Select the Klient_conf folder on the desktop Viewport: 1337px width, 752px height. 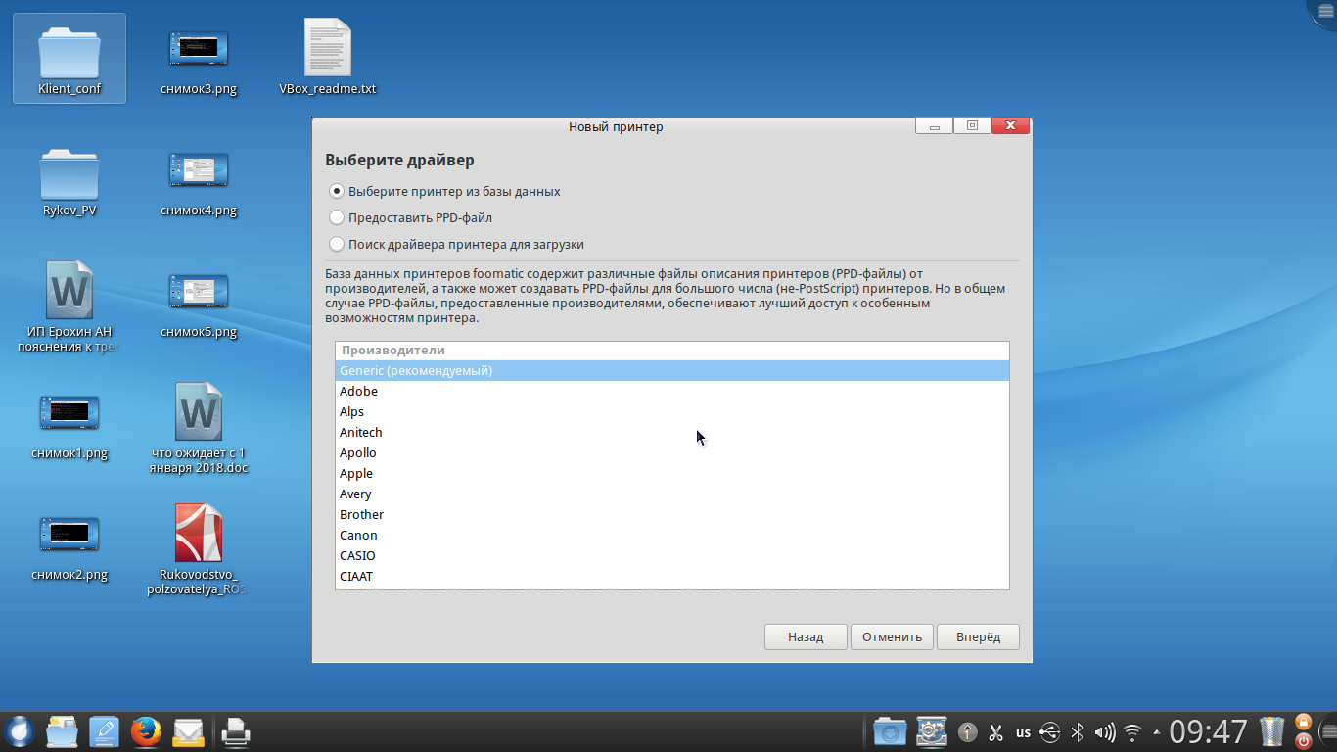69,59
